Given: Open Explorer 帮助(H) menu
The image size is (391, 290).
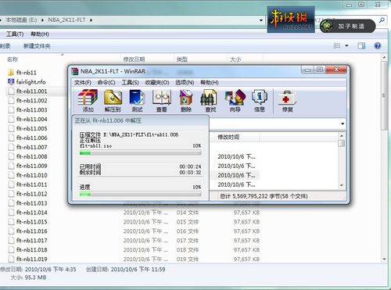Looking at the screenshot, I should 40,34.
